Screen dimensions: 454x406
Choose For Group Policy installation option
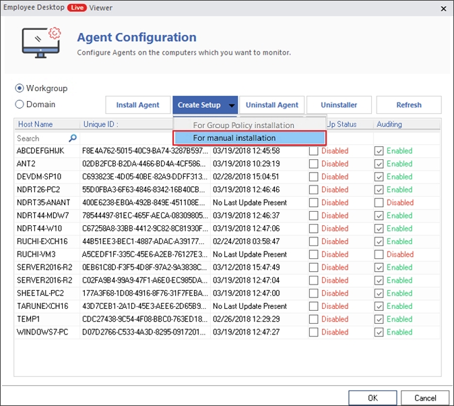pos(243,125)
